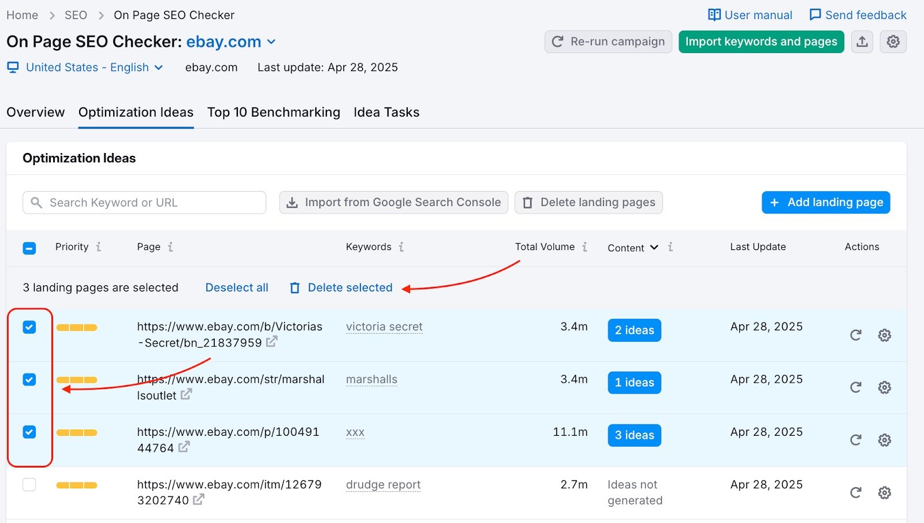The image size is (924, 523).
Task: Open the United States - English location dropdown
Action: tap(92, 68)
